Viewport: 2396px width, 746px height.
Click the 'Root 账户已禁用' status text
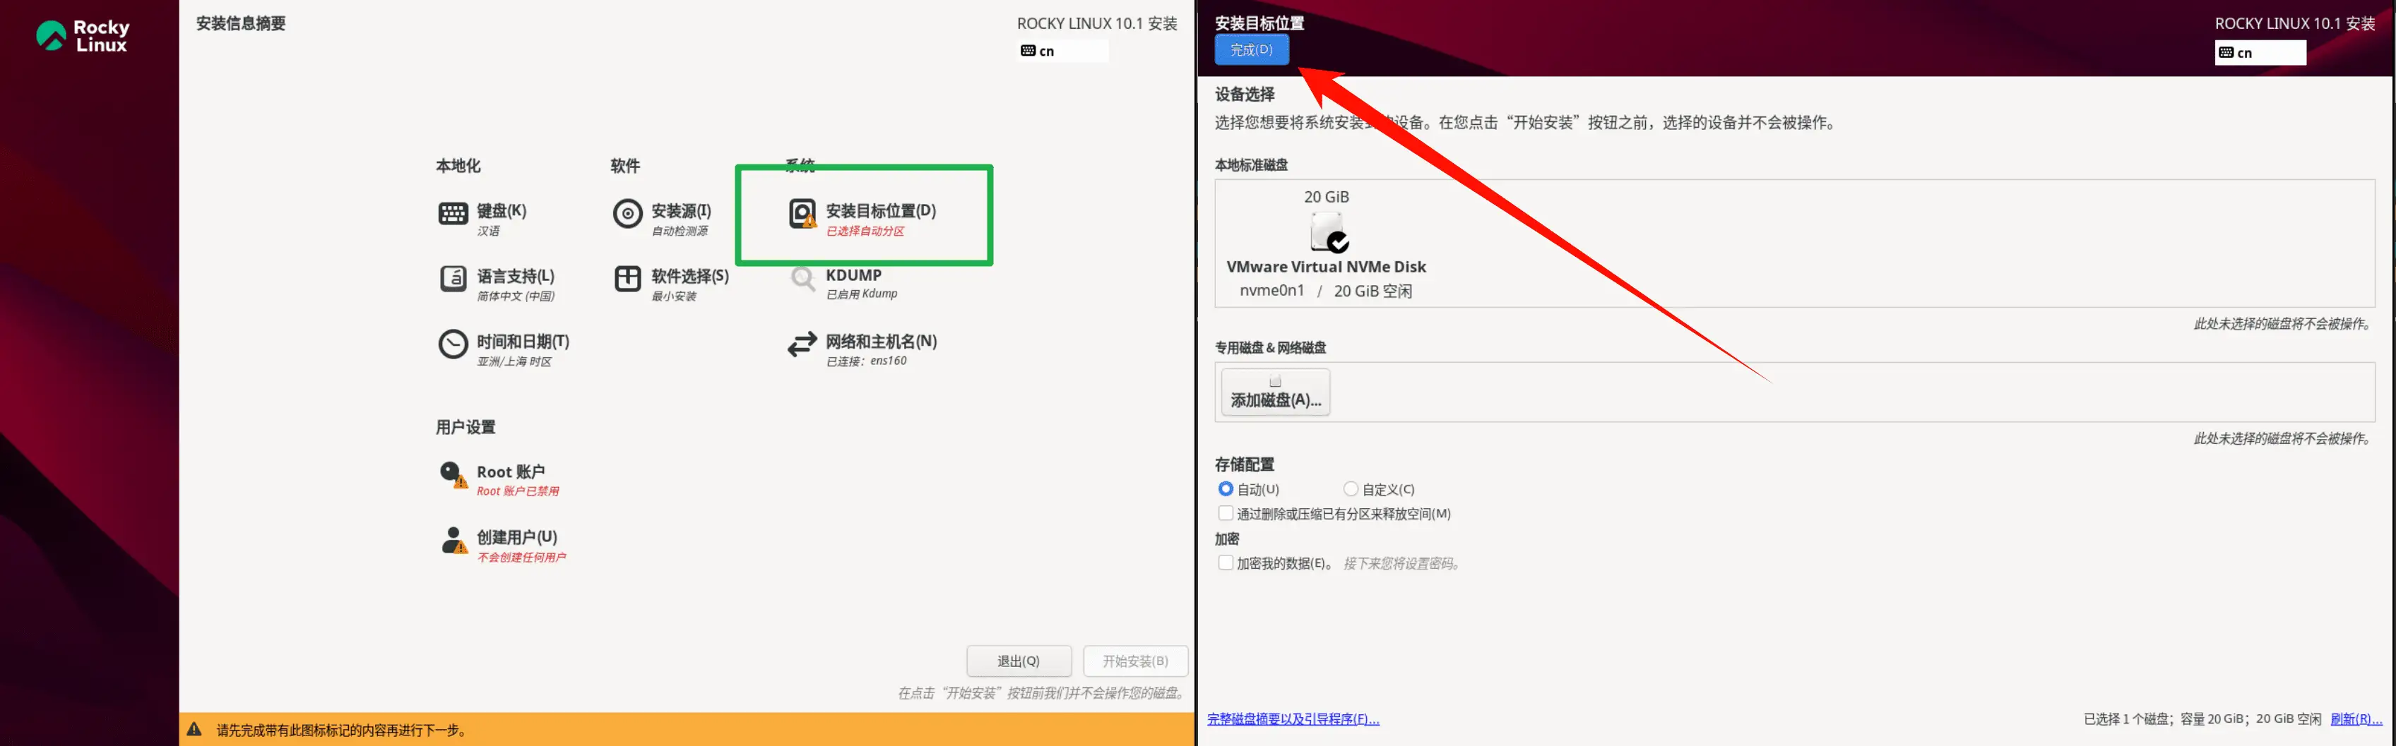tap(518, 491)
